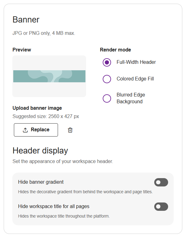Viewport: 186px width, 237px height.
Task: Click the 'Hides the decorative gradient' description
Action: pos(85,192)
